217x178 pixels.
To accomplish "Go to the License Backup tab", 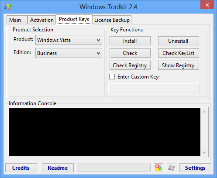I will [x=112, y=20].
